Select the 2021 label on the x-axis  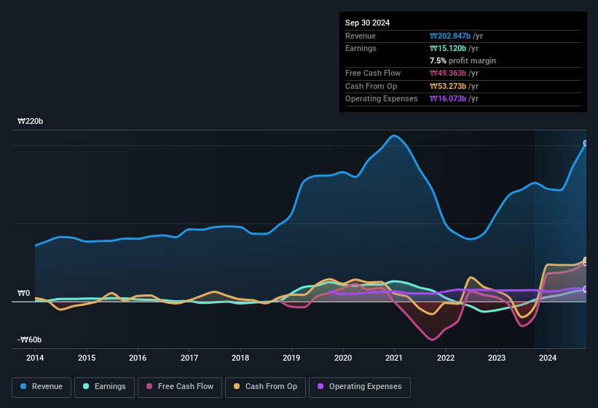pos(394,358)
